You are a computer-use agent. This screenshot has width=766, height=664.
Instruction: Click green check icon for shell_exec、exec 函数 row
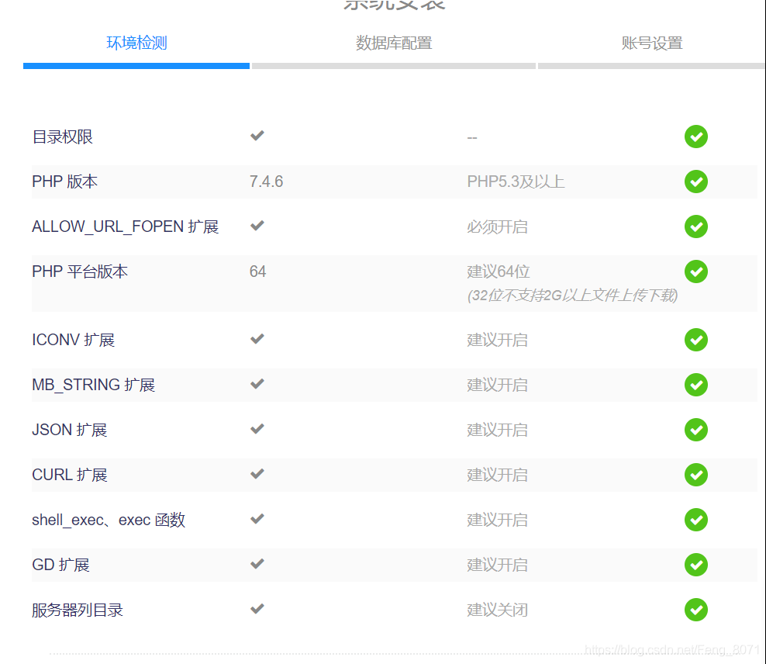696,520
